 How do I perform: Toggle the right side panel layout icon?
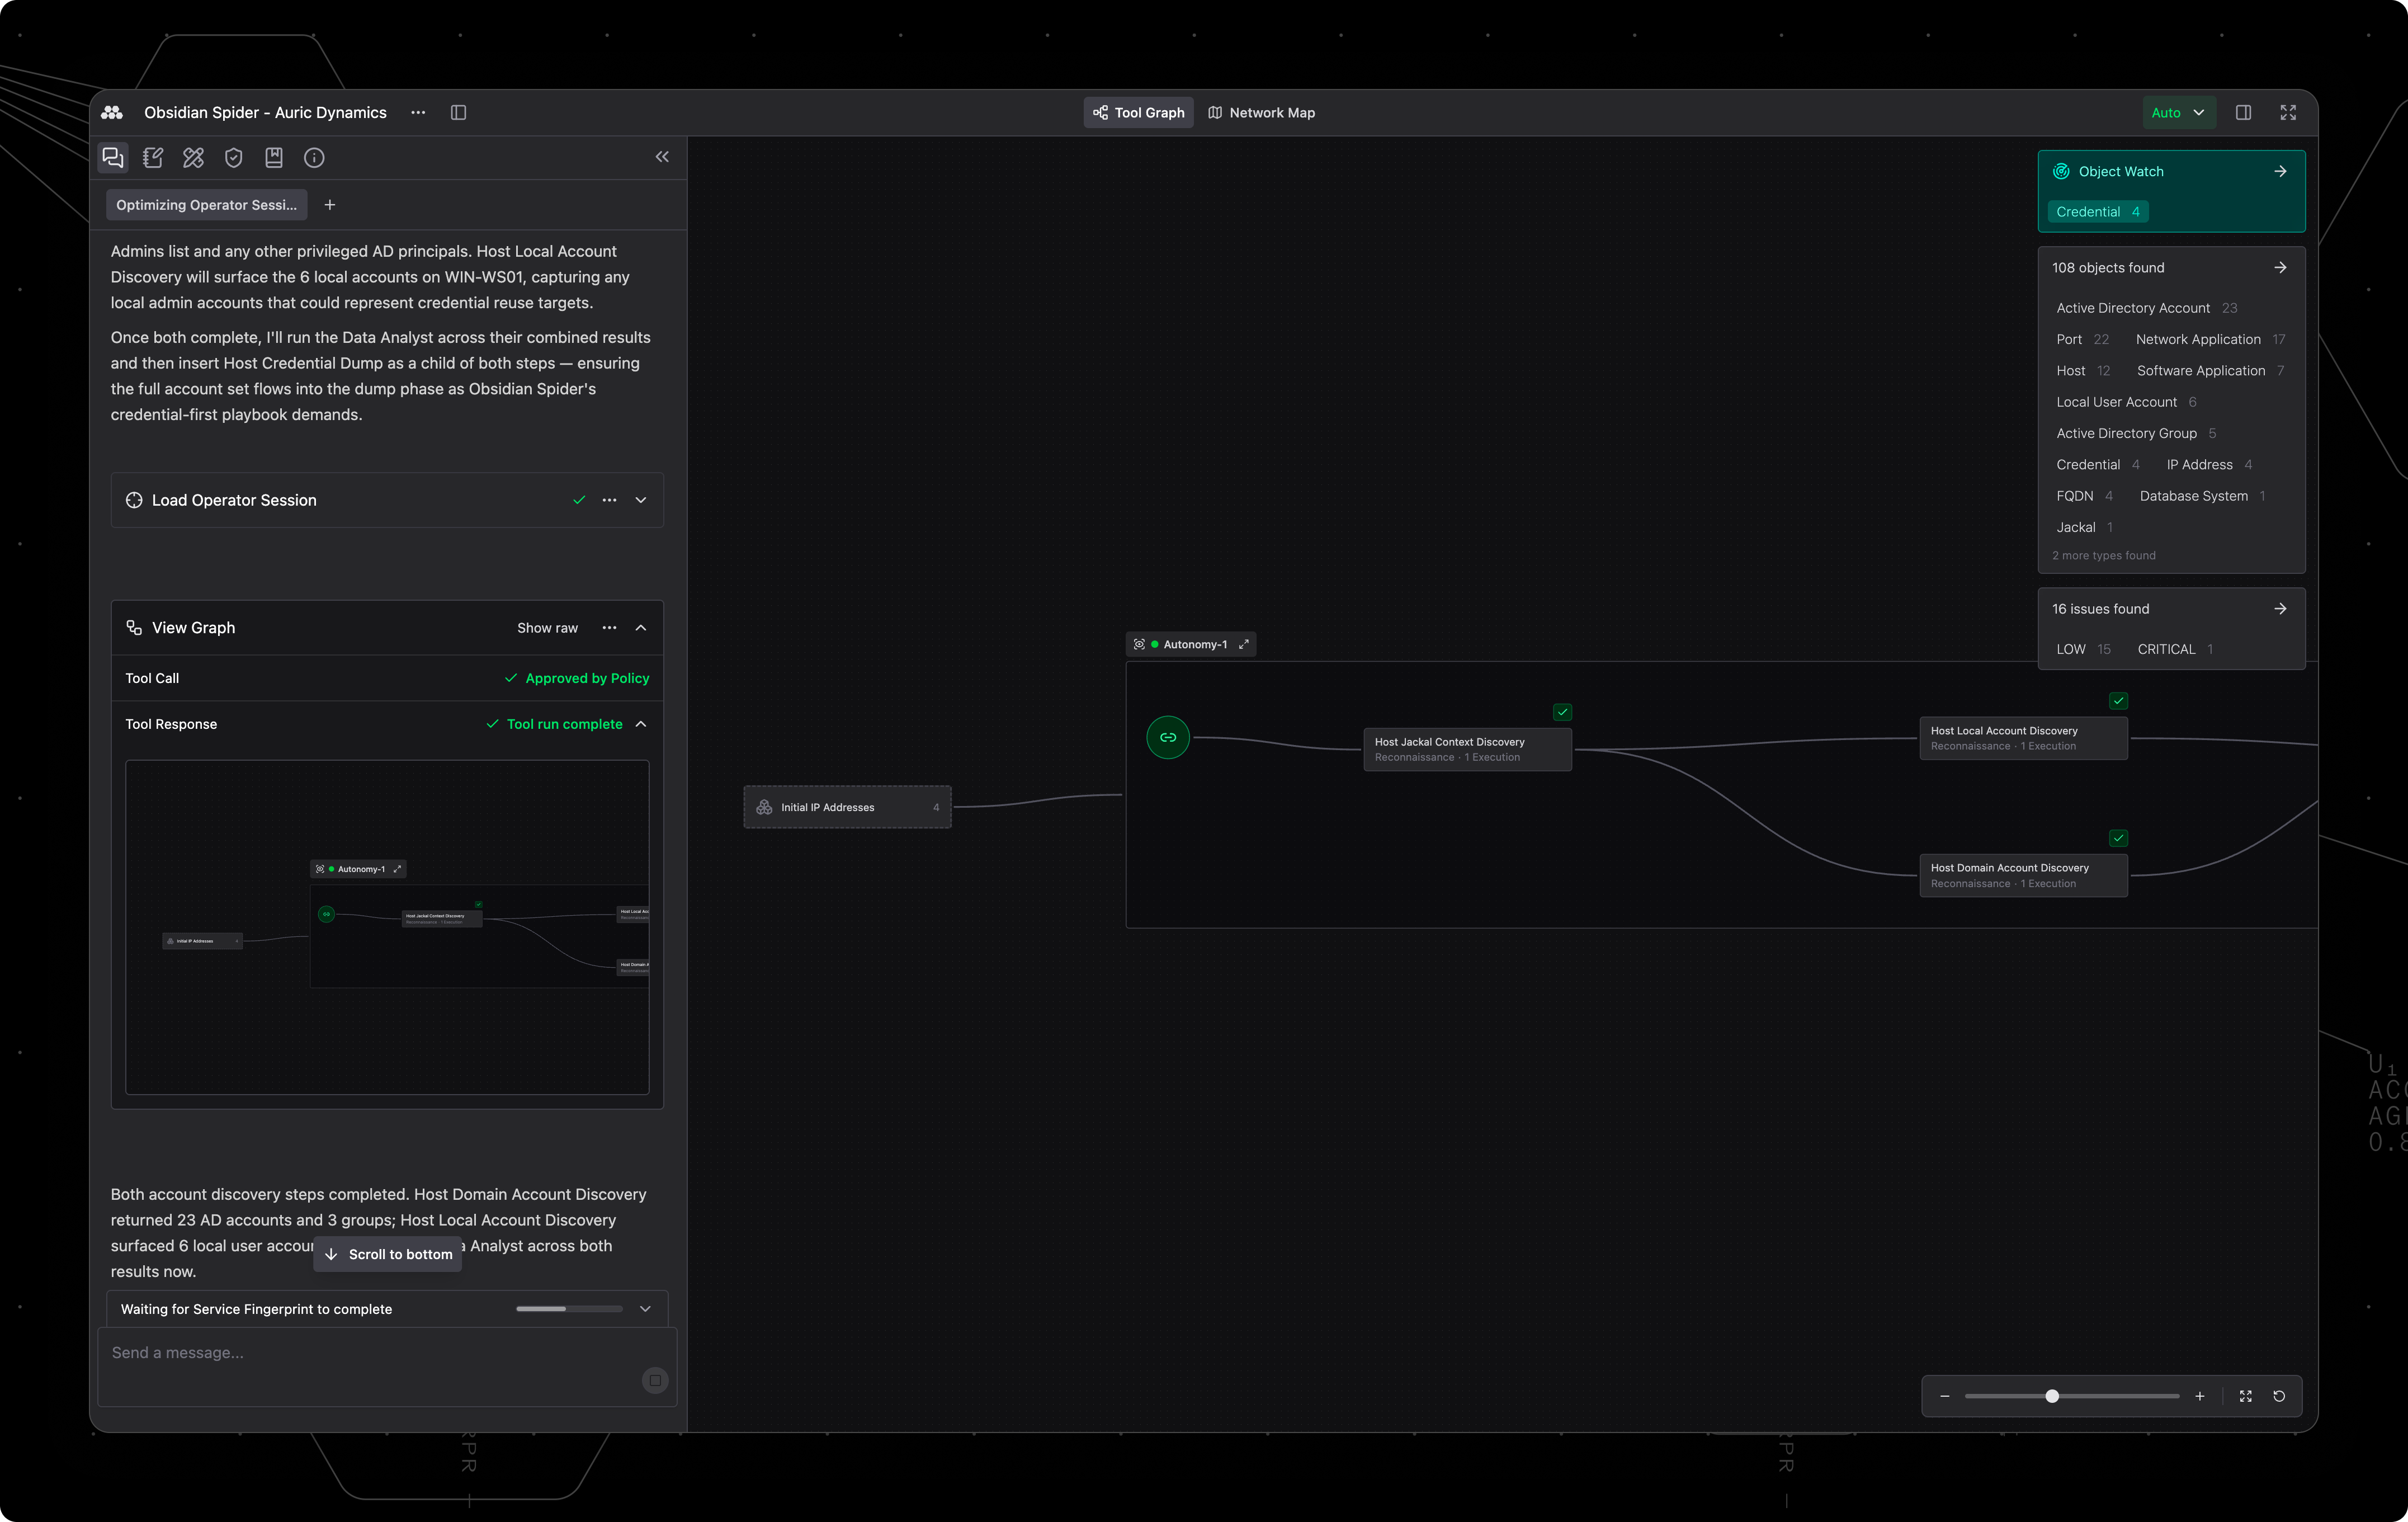pyautogui.click(x=2243, y=113)
